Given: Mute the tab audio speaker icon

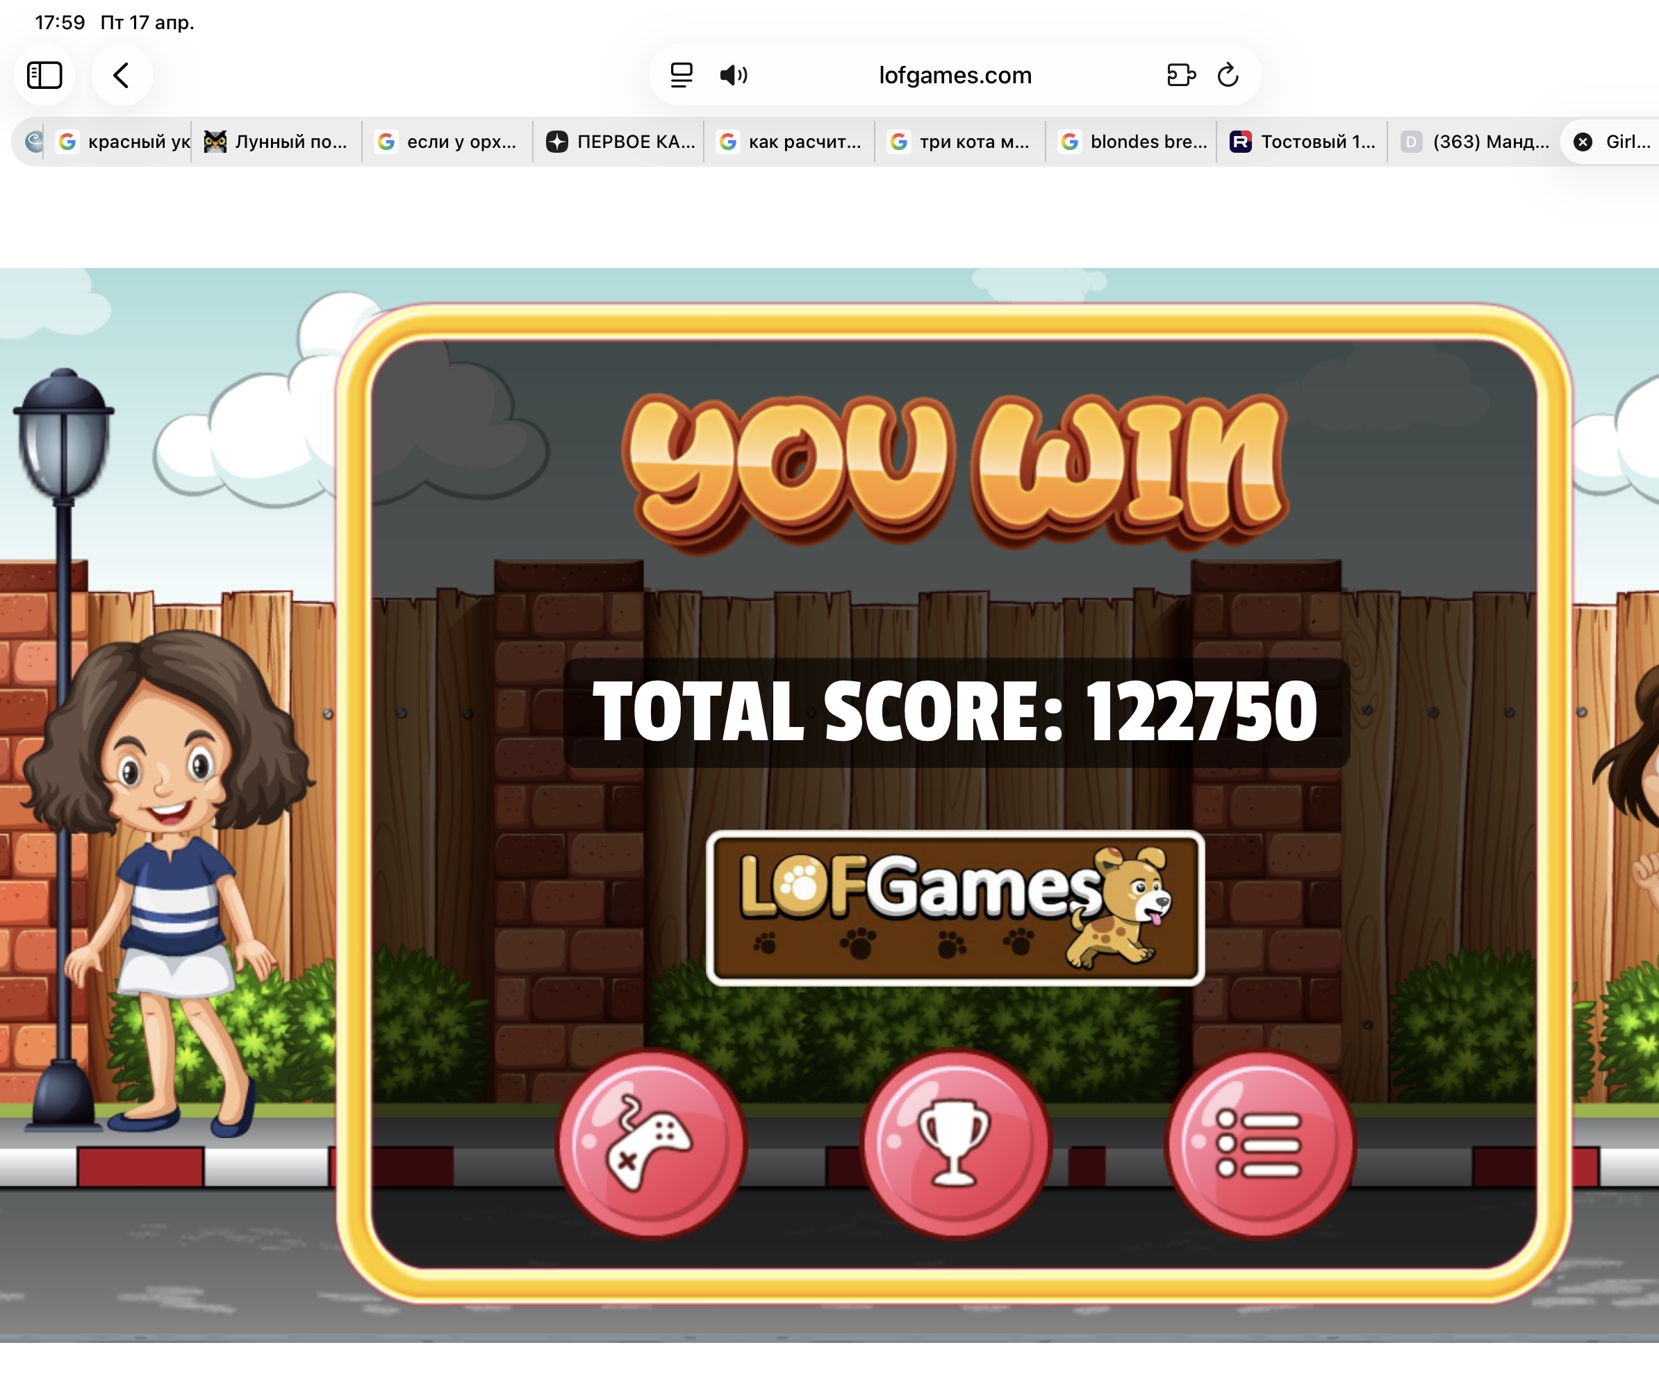Looking at the screenshot, I should tap(733, 75).
